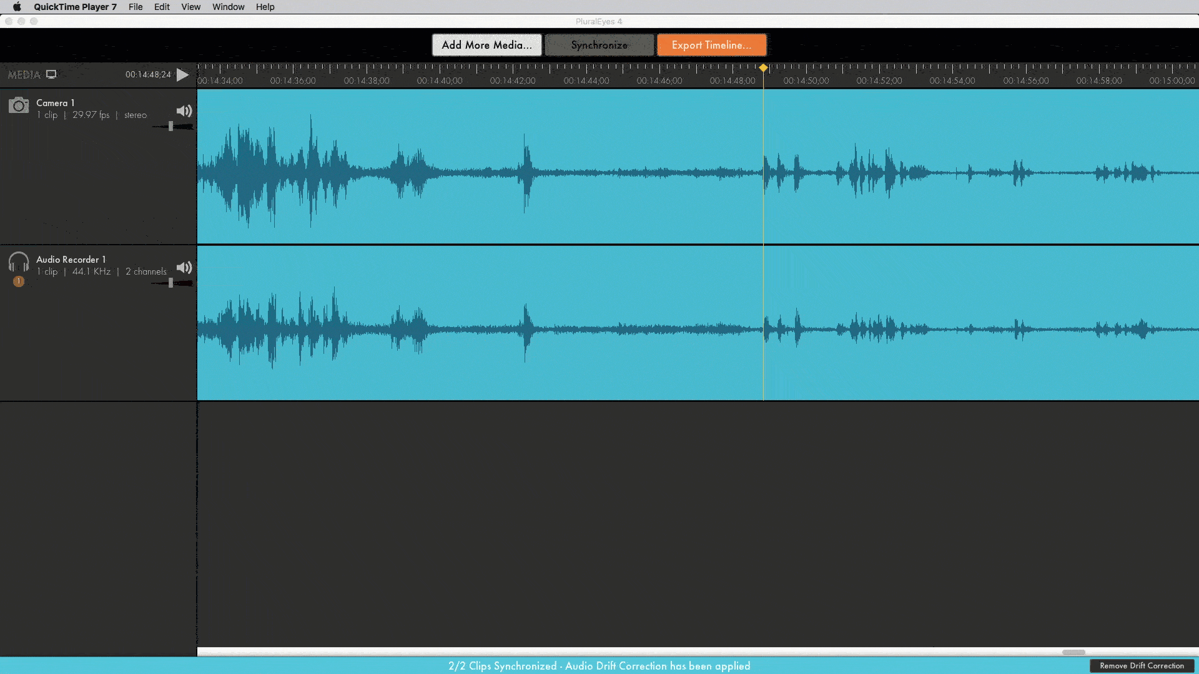Viewport: 1199px width, 674px height.
Task: Open the View menu
Action: coord(190,7)
